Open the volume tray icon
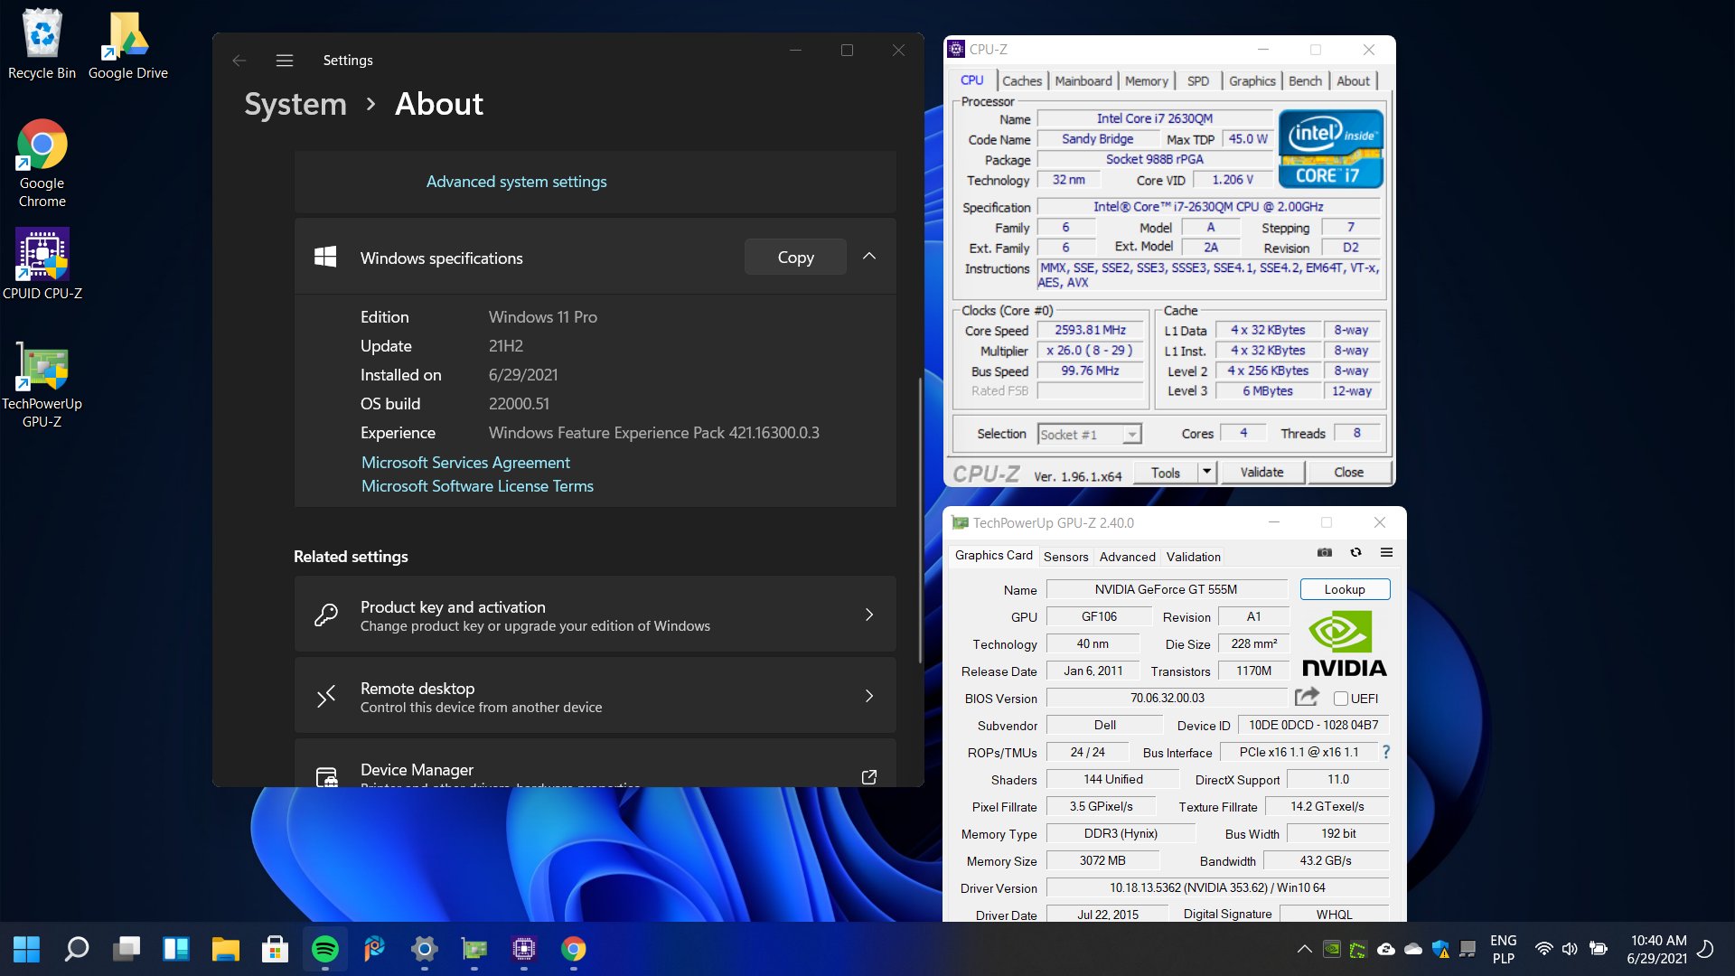1735x976 pixels. (x=1570, y=949)
